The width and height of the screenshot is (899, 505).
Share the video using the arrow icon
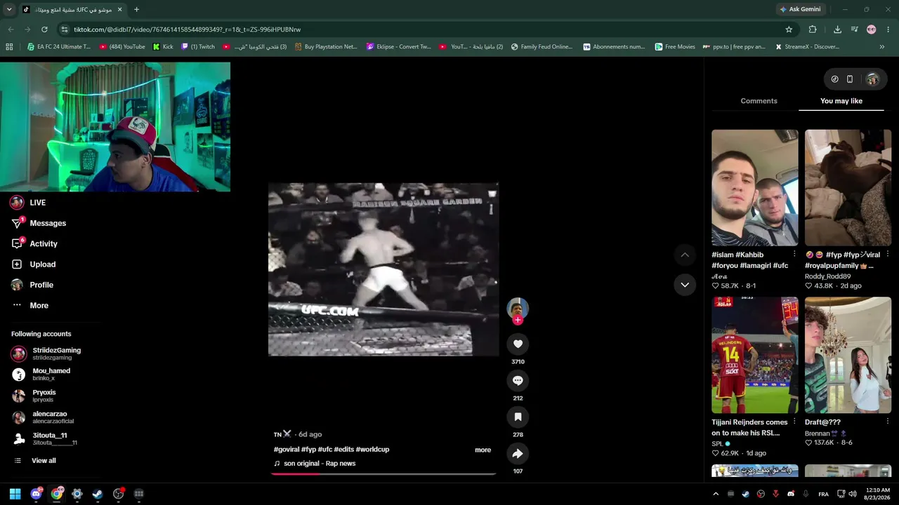pos(518,454)
